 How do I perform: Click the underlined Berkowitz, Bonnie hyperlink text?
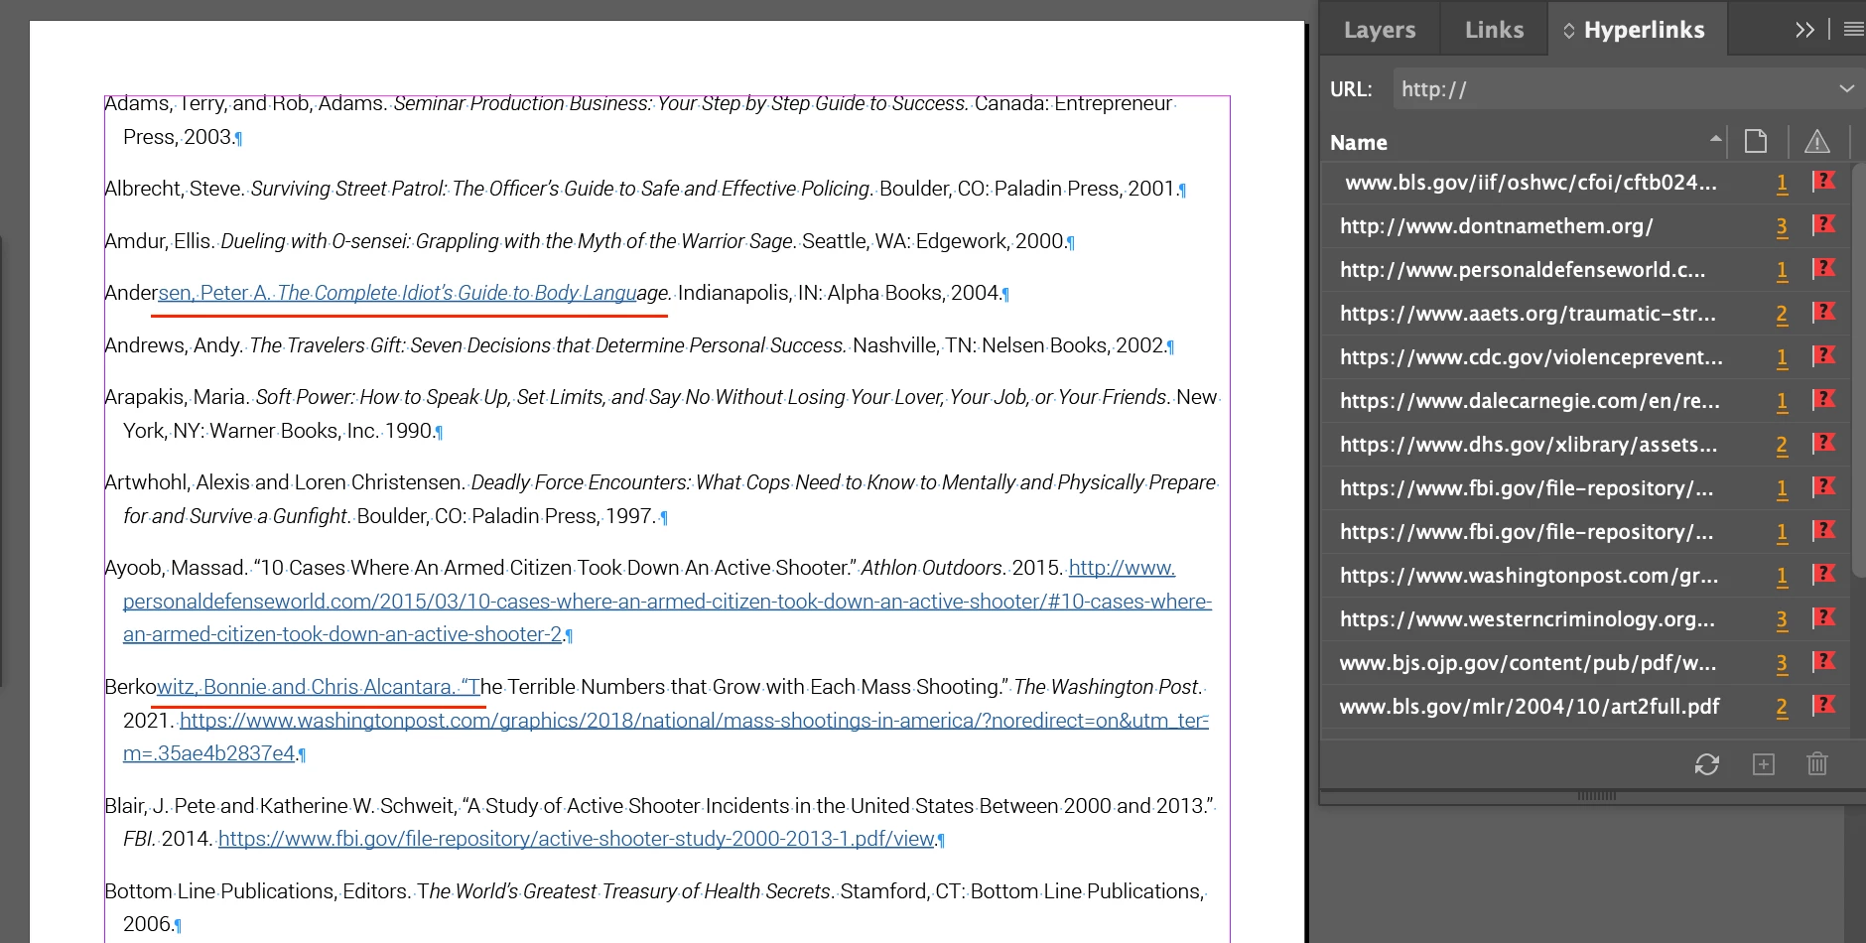pos(318,687)
